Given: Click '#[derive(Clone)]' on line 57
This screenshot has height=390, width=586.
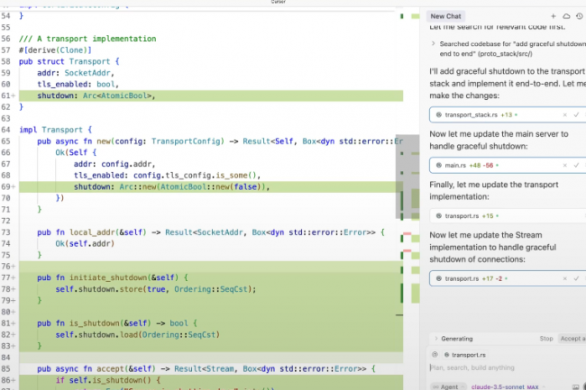Looking at the screenshot, I should point(55,50).
